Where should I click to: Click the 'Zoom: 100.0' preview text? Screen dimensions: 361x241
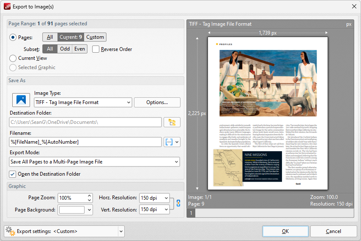click(x=324, y=197)
